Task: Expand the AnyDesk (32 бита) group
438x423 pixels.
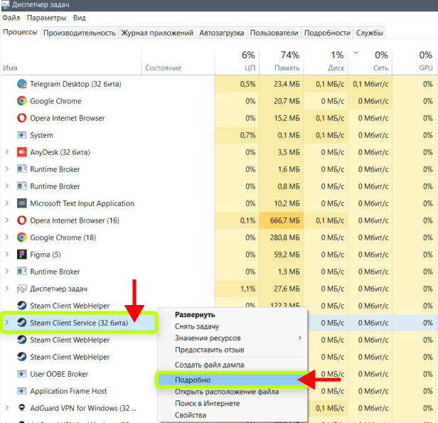Action: [x=7, y=152]
